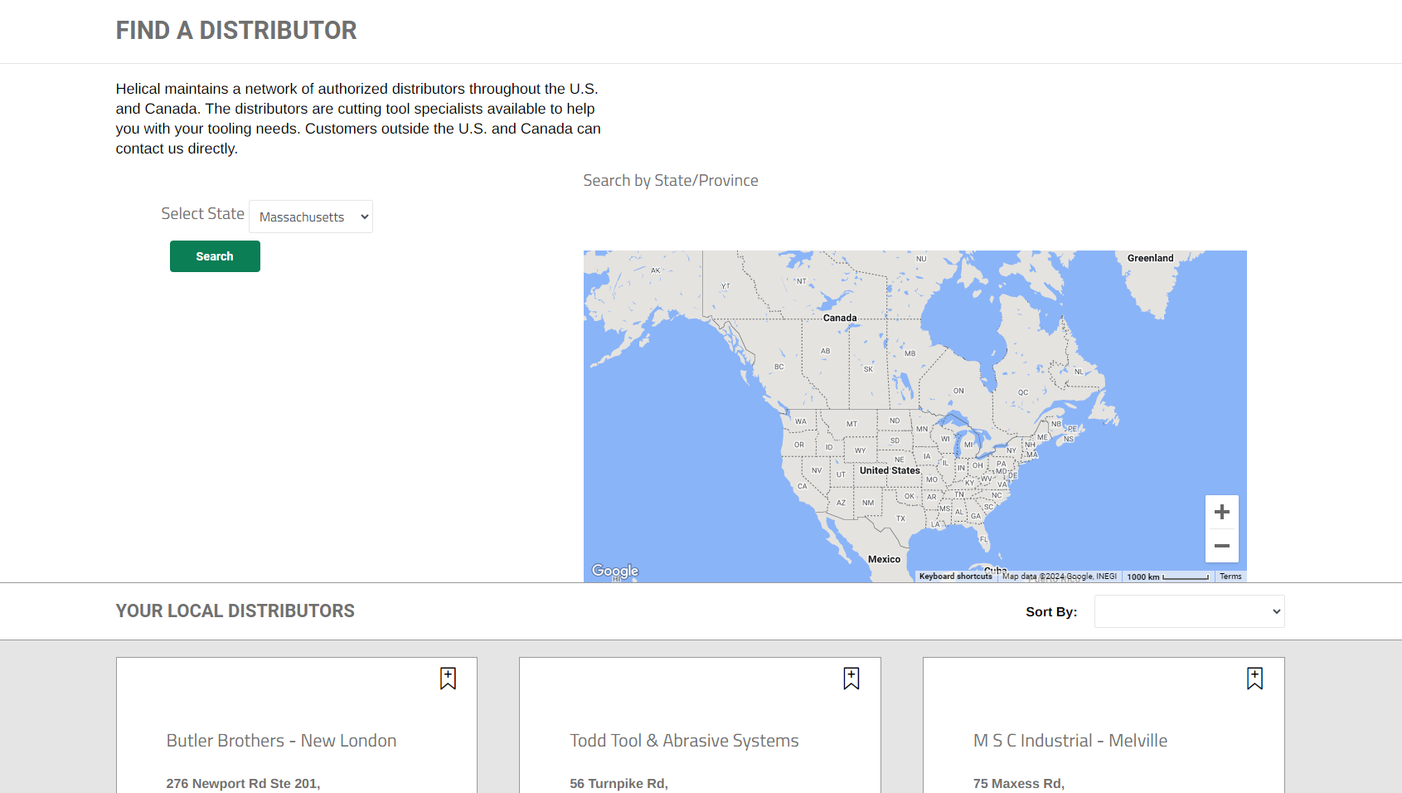Open map Keyboard shortcuts
Image resolution: width=1402 pixels, height=793 pixels.
click(955, 577)
